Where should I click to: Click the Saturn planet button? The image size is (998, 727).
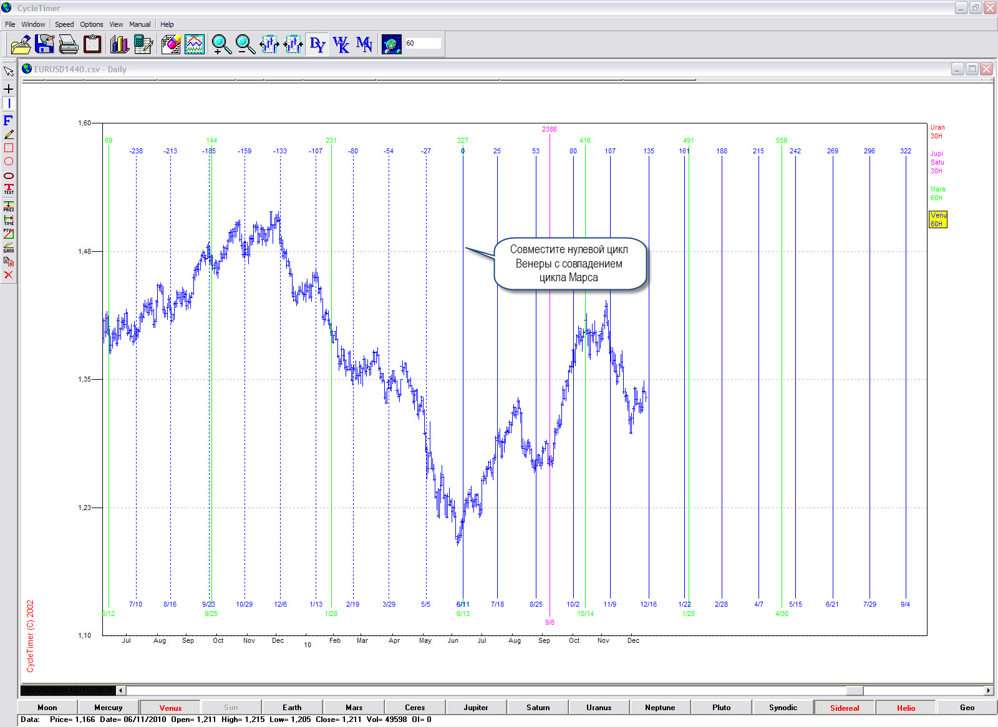[x=538, y=708]
